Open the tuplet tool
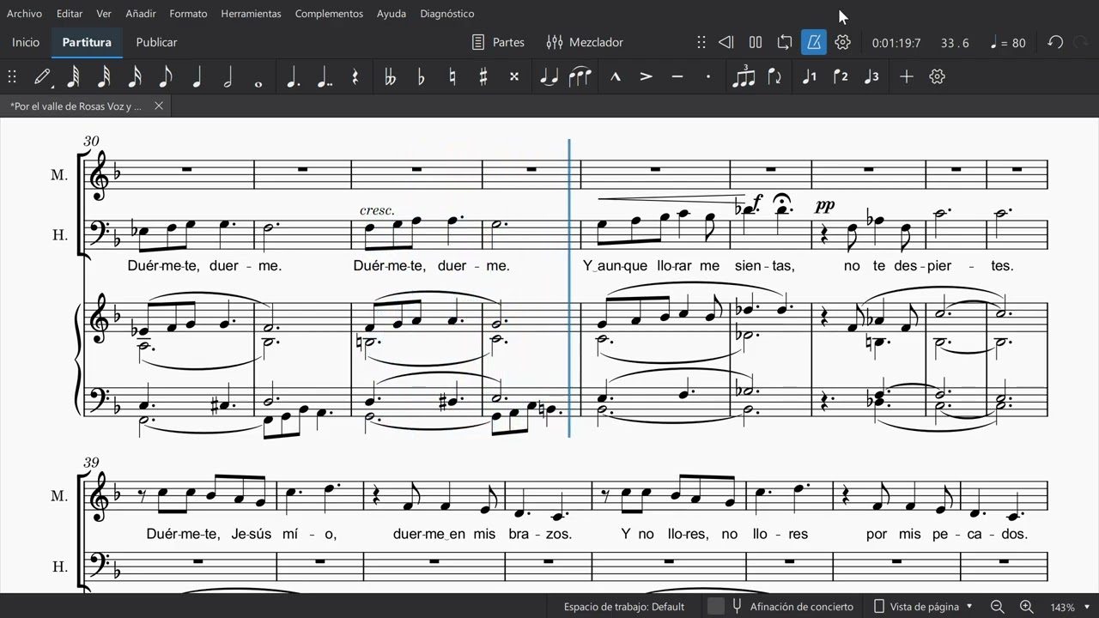 pyautogui.click(x=744, y=76)
